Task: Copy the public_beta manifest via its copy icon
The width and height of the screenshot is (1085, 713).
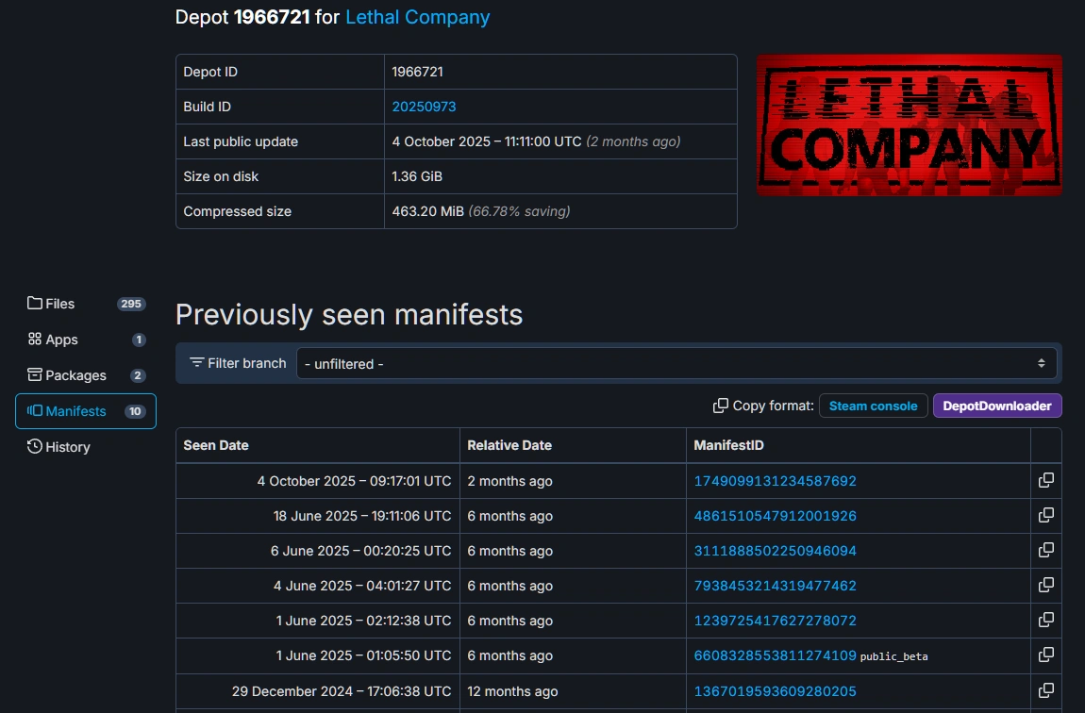Action: point(1045,655)
